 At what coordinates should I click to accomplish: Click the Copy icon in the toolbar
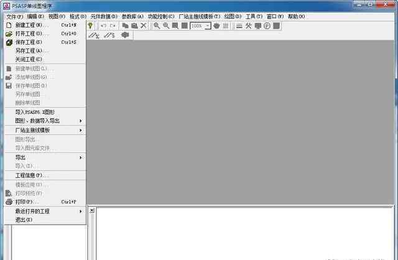(x=125, y=26)
